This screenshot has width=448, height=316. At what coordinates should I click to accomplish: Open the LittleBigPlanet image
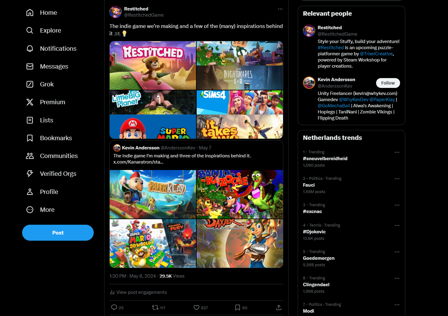pyautogui.click(x=153, y=102)
